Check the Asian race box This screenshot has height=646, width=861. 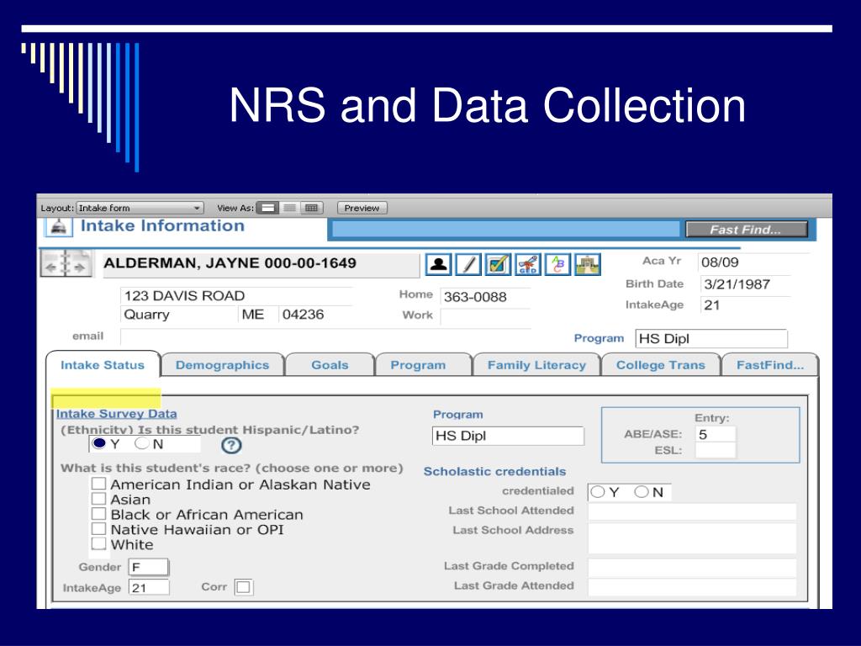(x=98, y=498)
